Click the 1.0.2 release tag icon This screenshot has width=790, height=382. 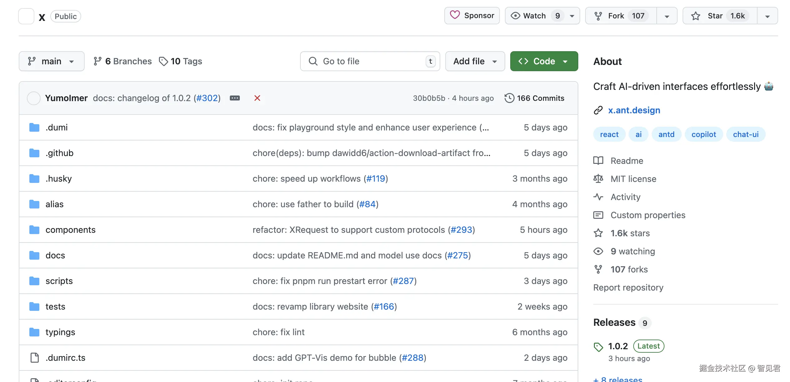click(x=598, y=347)
